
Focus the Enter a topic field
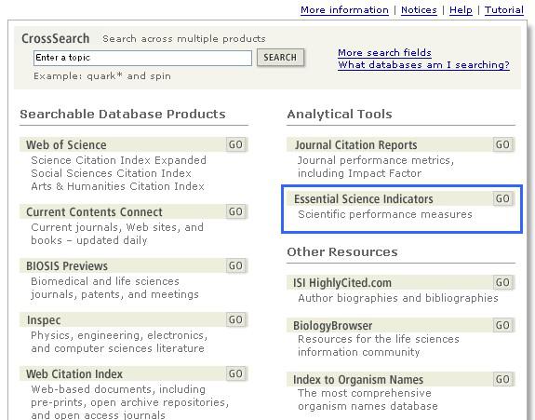point(142,58)
